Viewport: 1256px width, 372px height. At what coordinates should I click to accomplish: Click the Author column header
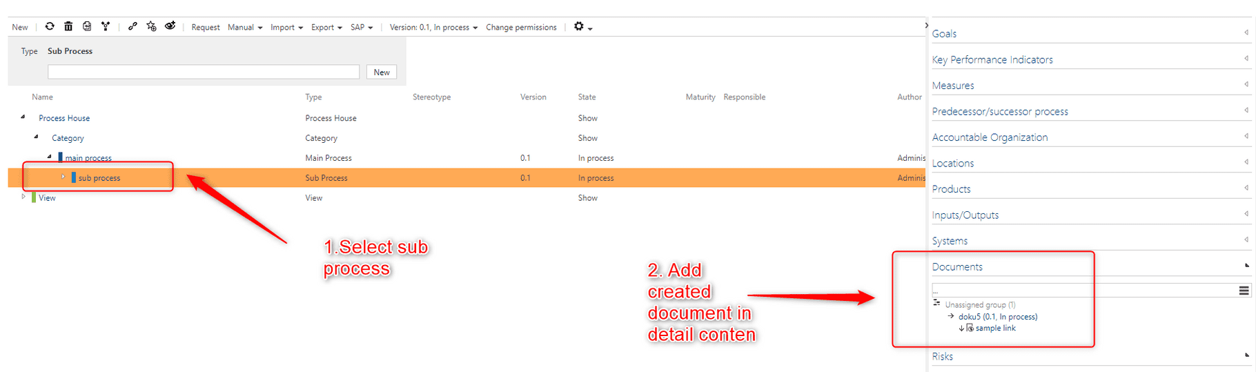pos(910,97)
